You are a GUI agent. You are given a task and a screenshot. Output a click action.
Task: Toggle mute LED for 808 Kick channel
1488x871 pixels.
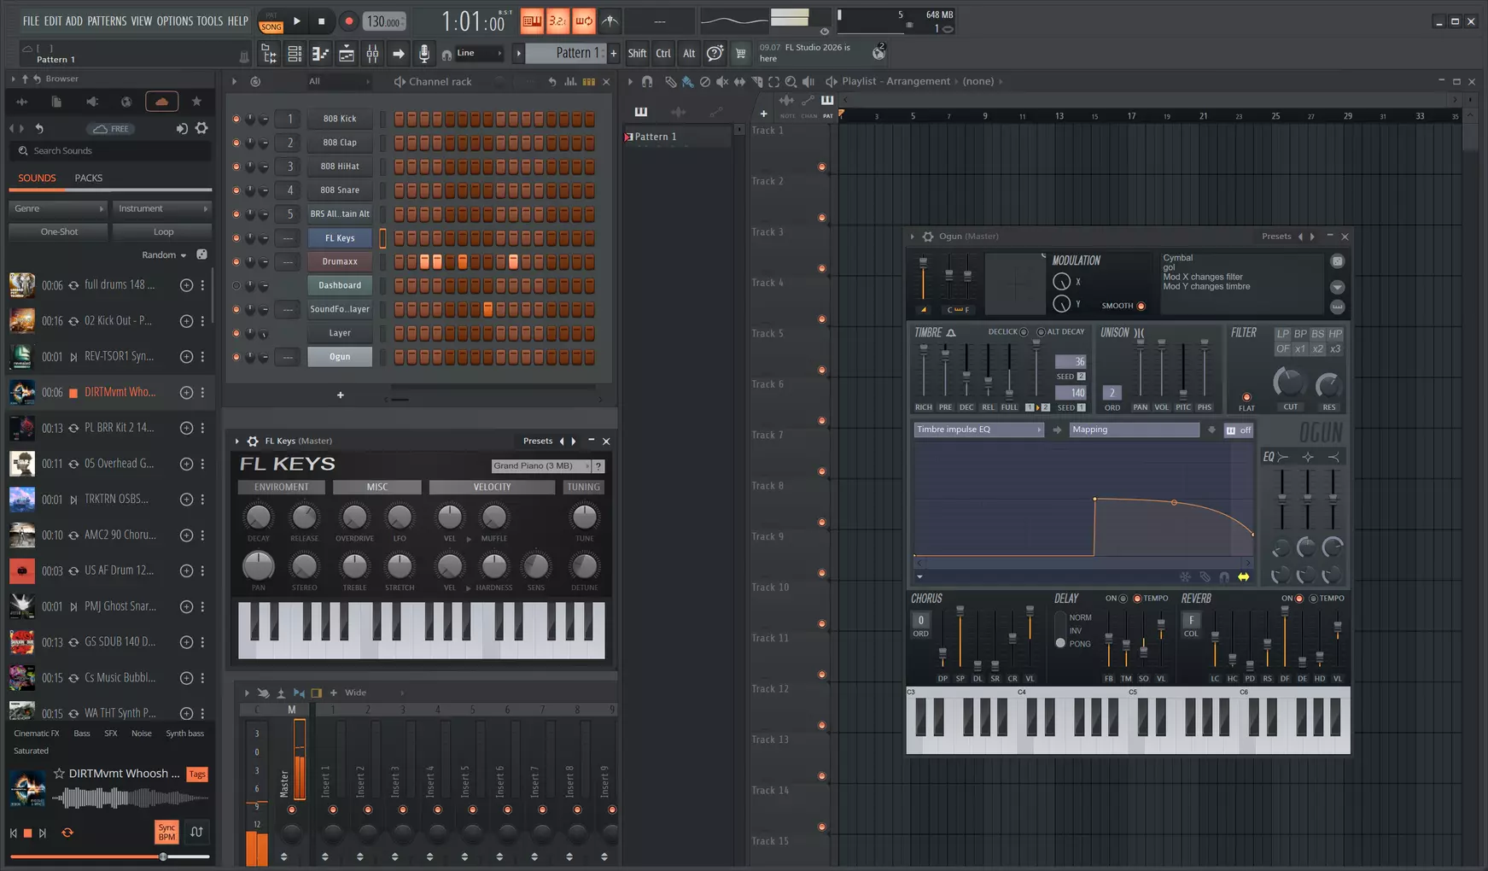[236, 119]
